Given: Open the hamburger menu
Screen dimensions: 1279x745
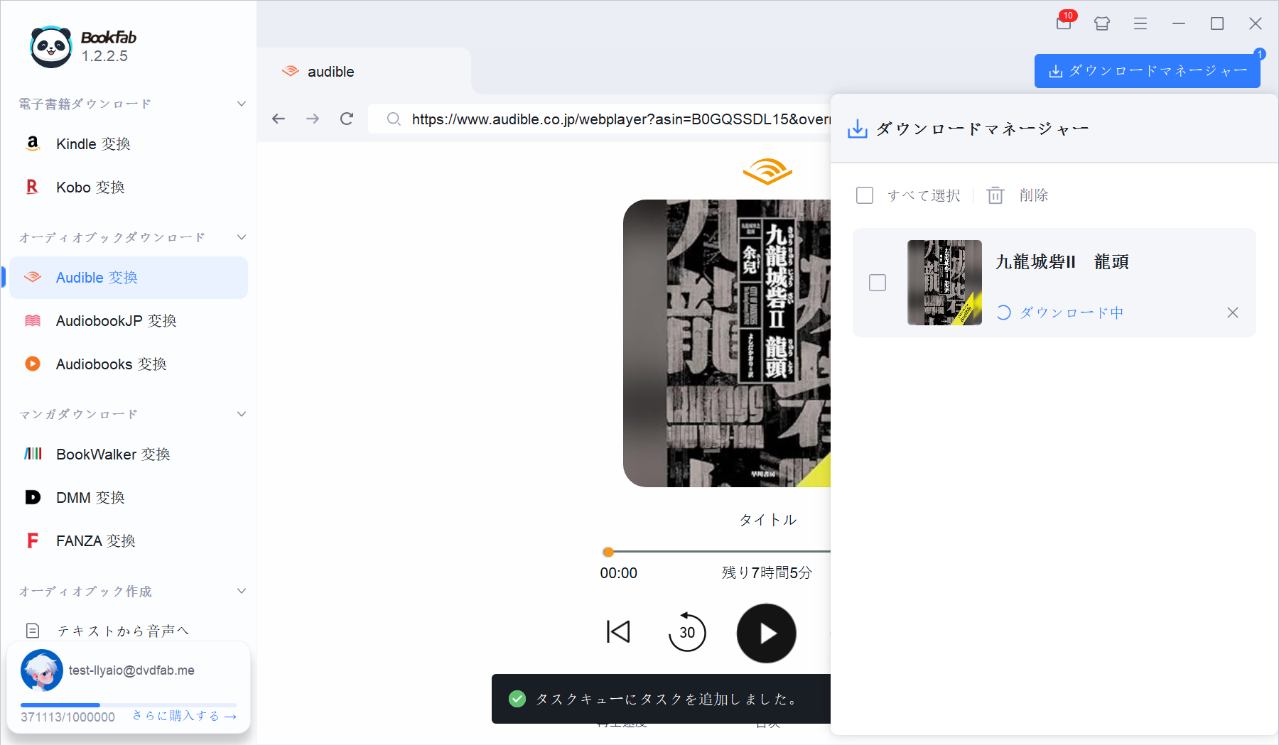Looking at the screenshot, I should (1140, 23).
